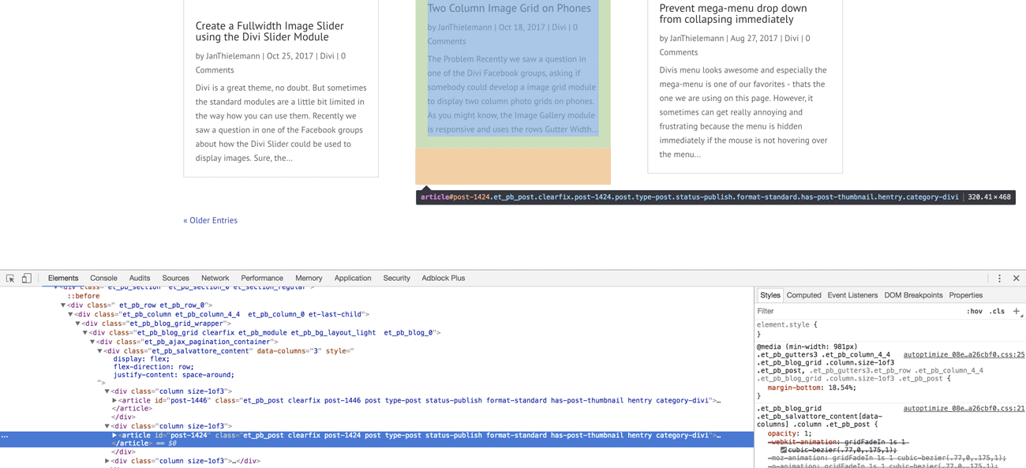Toggle the device toolbar icon
Viewport: 1026px width, 468px height.
pos(27,279)
